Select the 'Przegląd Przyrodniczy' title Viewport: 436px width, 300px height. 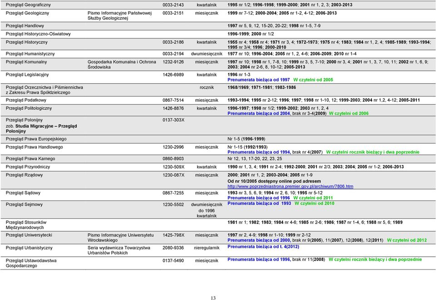pos(28,167)
